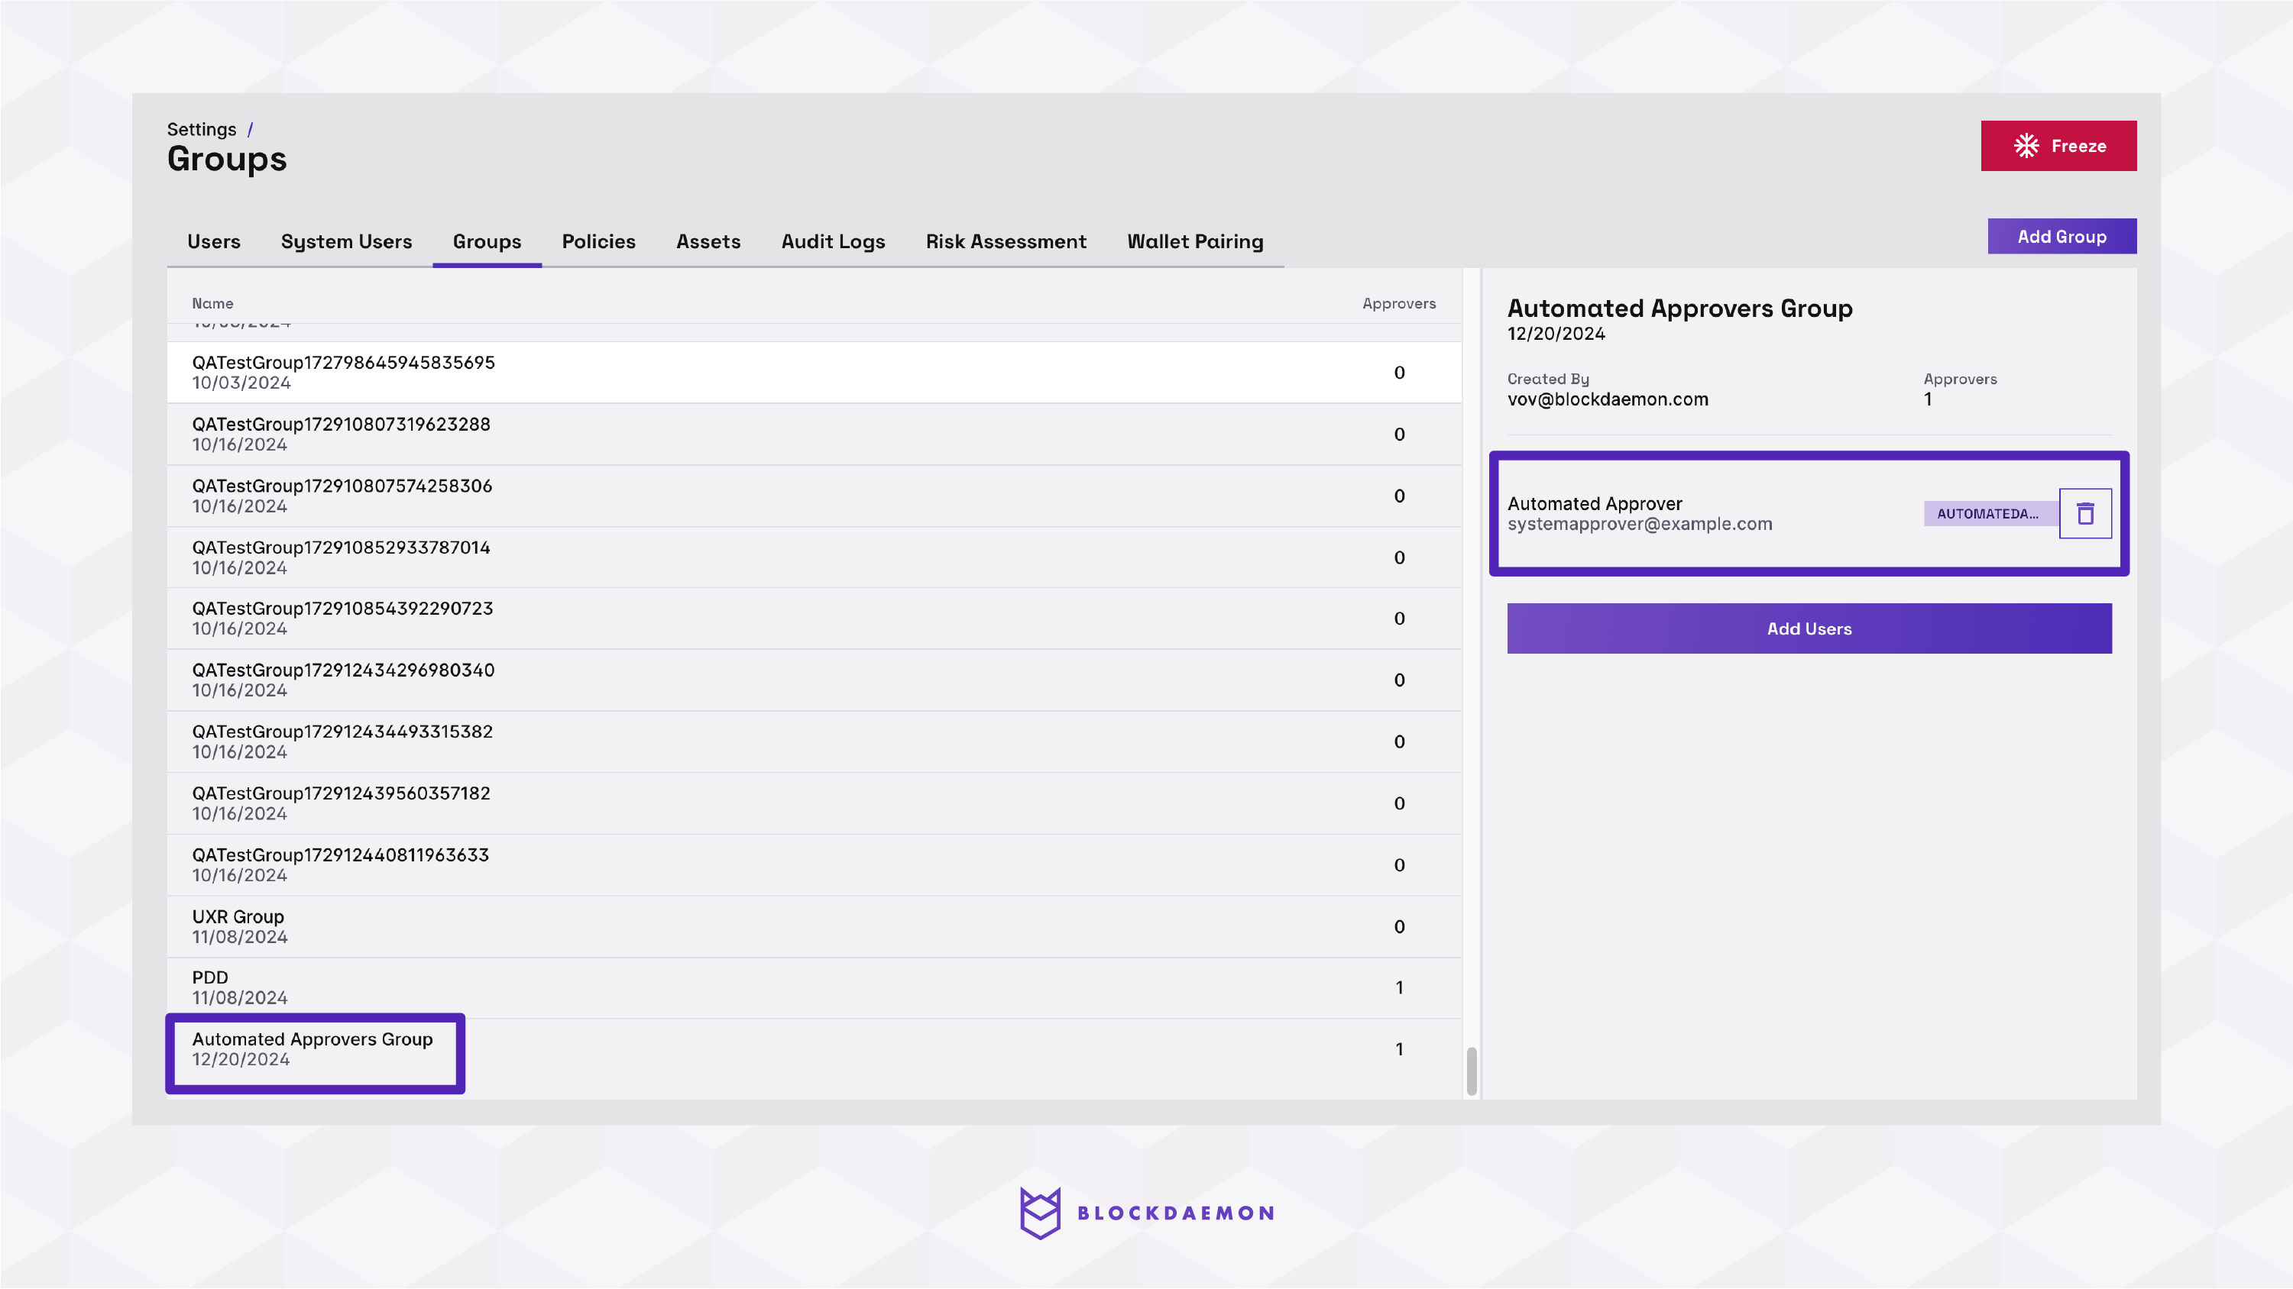Open the Wallet Pairing tab
Viewport: 2293px width, 1289px height.
pyautogui.click(x=1194, y=241)
